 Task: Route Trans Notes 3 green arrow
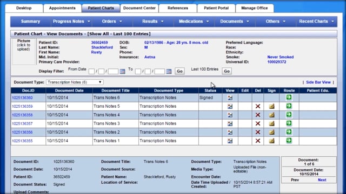(x=289, y=123)
